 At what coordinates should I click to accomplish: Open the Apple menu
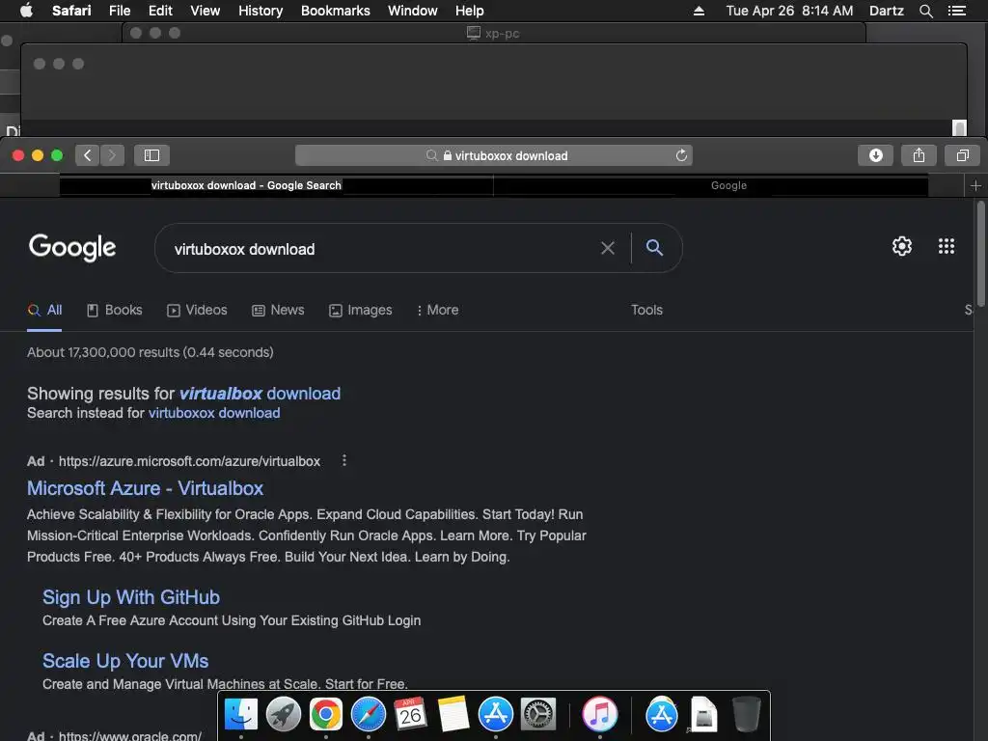click(x=26, y=10)
